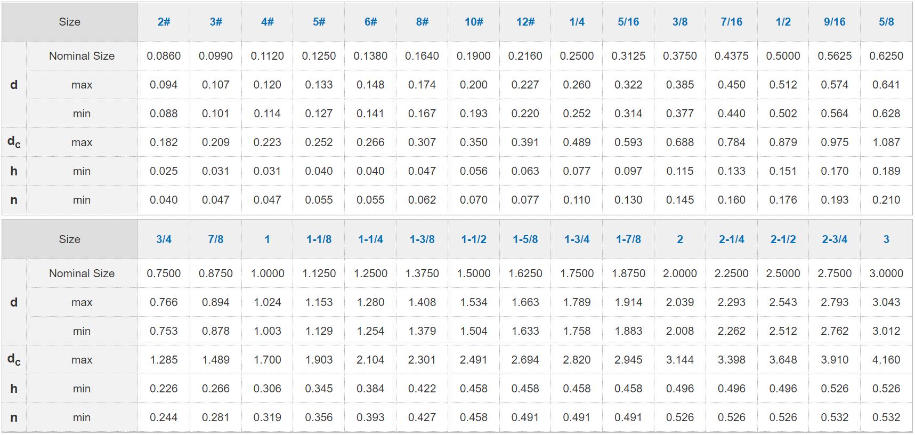Click the nominal size cell 0.2500
Viewport: 915px width, 435px height.
577,56
